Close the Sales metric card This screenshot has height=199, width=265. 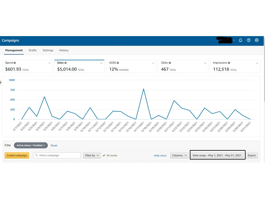pyautogui.click(x=101, y=63)
